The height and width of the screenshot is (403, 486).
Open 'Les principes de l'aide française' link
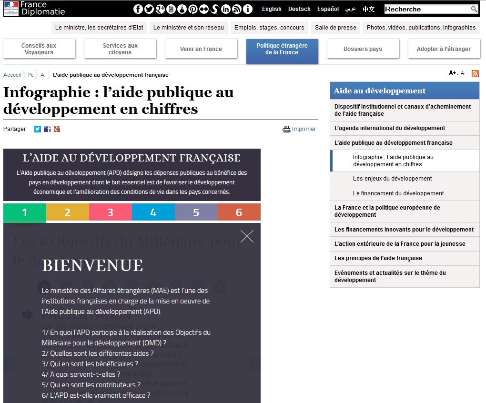point(405,258)
